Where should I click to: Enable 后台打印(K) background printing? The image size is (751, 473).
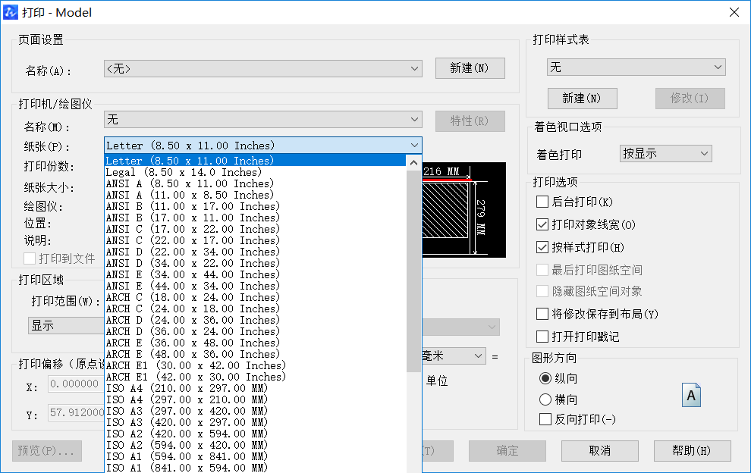(543, 202)
